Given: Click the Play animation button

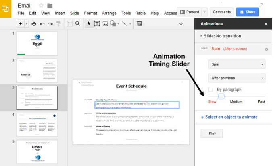Looking at the screenshot, I should pos(212,133).
